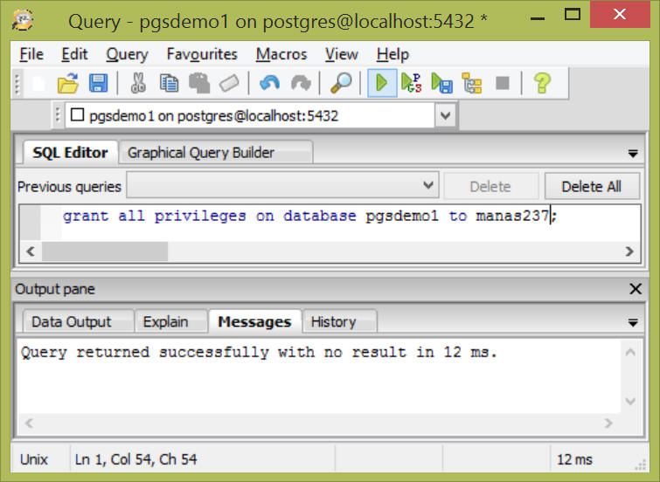Save the query with the floppy disk icon
Screen dimensions: 660x482
[98, 83]
